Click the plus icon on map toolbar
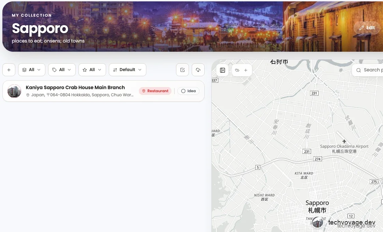 pos(246,70)
